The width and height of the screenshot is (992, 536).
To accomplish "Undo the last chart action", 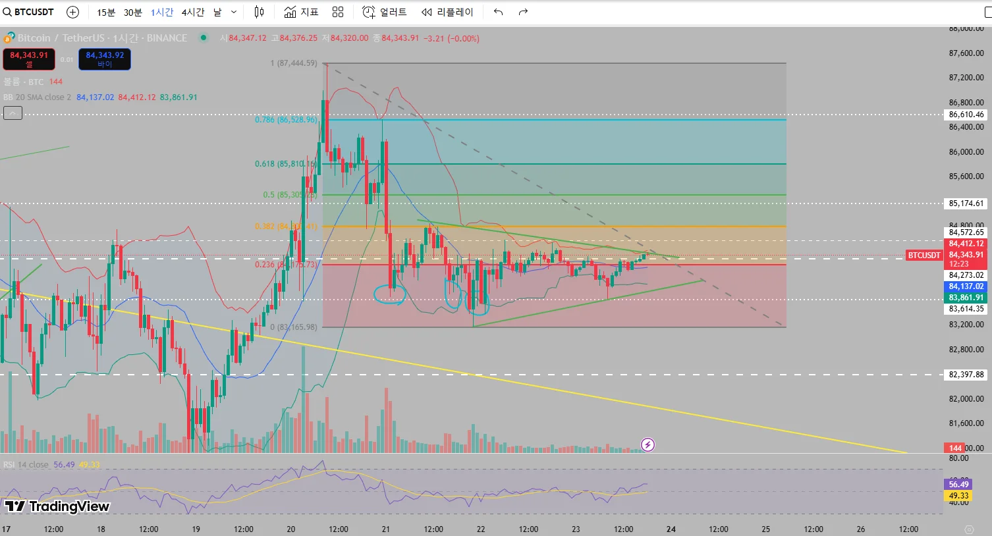I will [x=499, y=12].
